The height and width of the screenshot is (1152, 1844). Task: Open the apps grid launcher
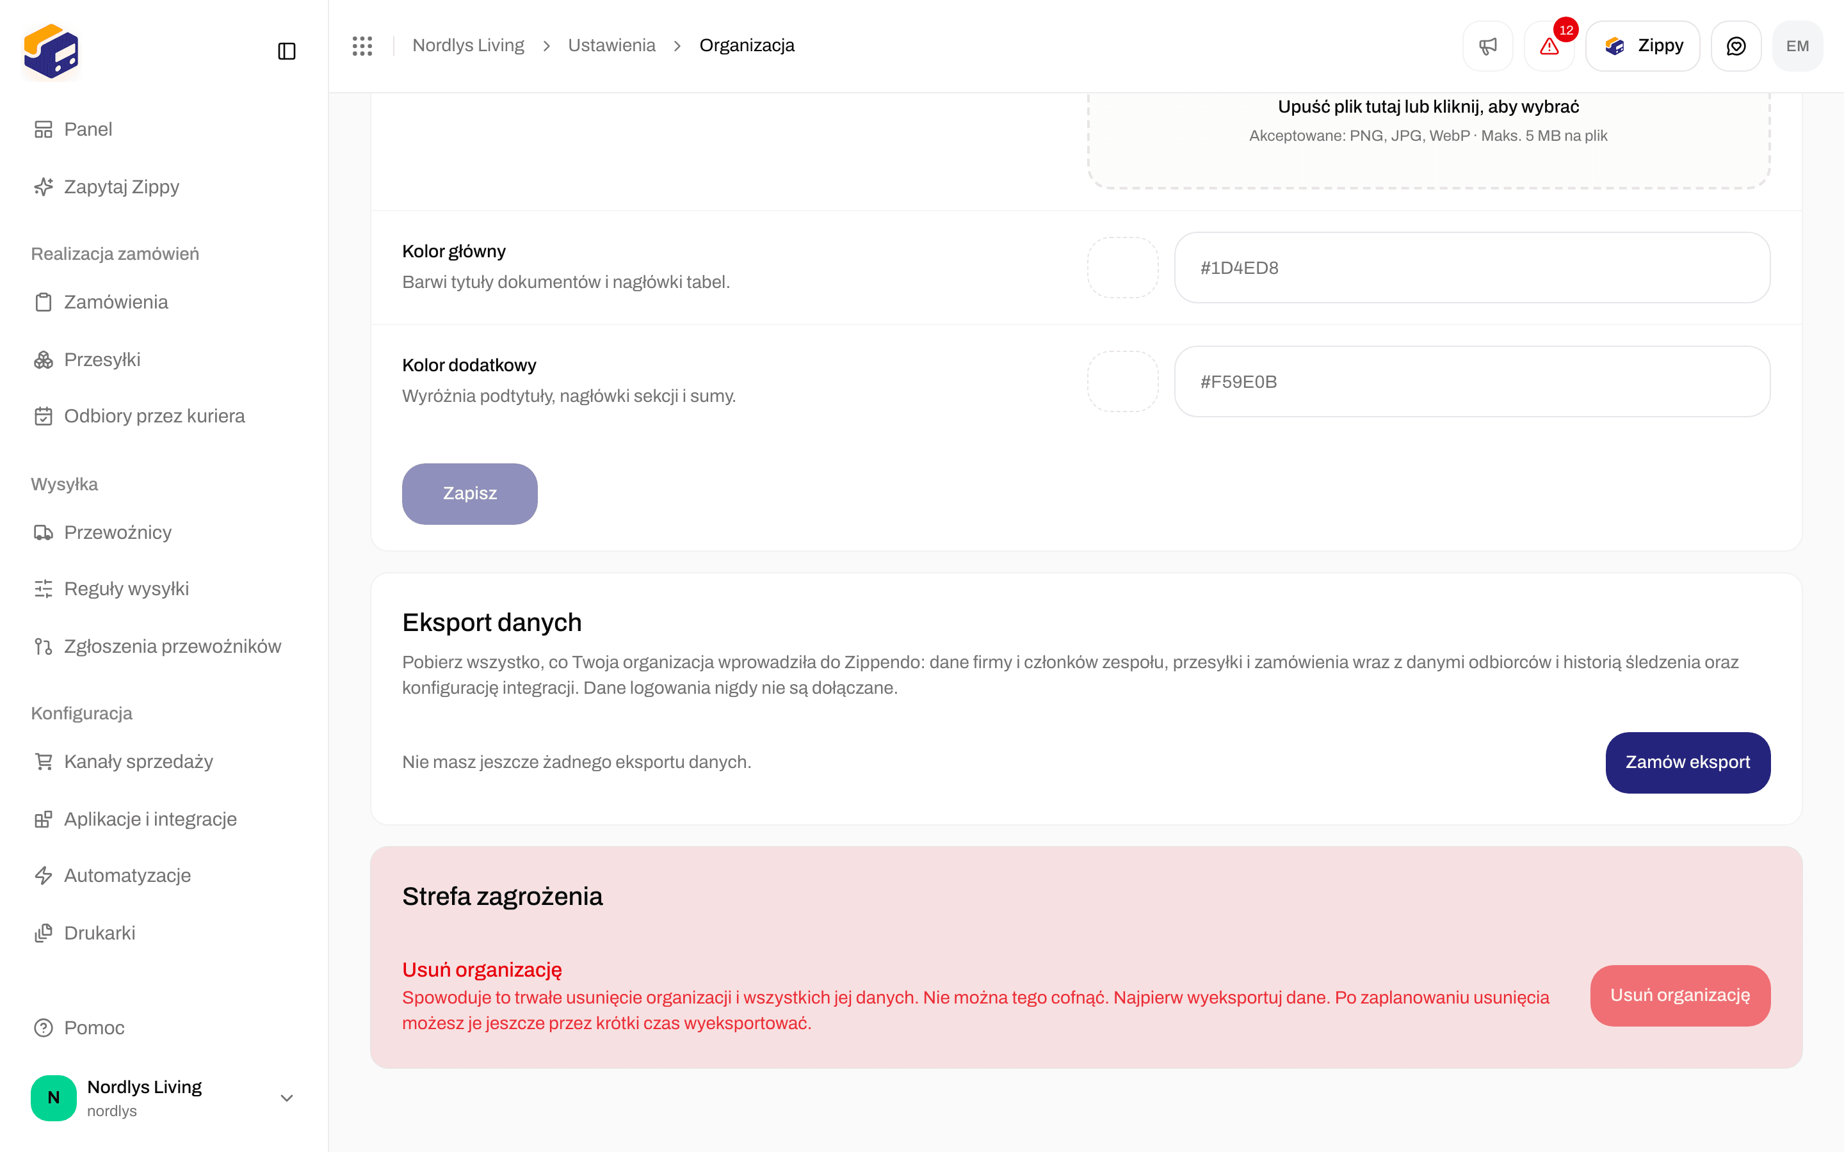coord(362,45)
